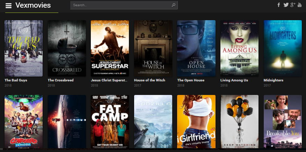
Task: Open The Crossbreed movie poster
Action: click(x=67, y=48)
